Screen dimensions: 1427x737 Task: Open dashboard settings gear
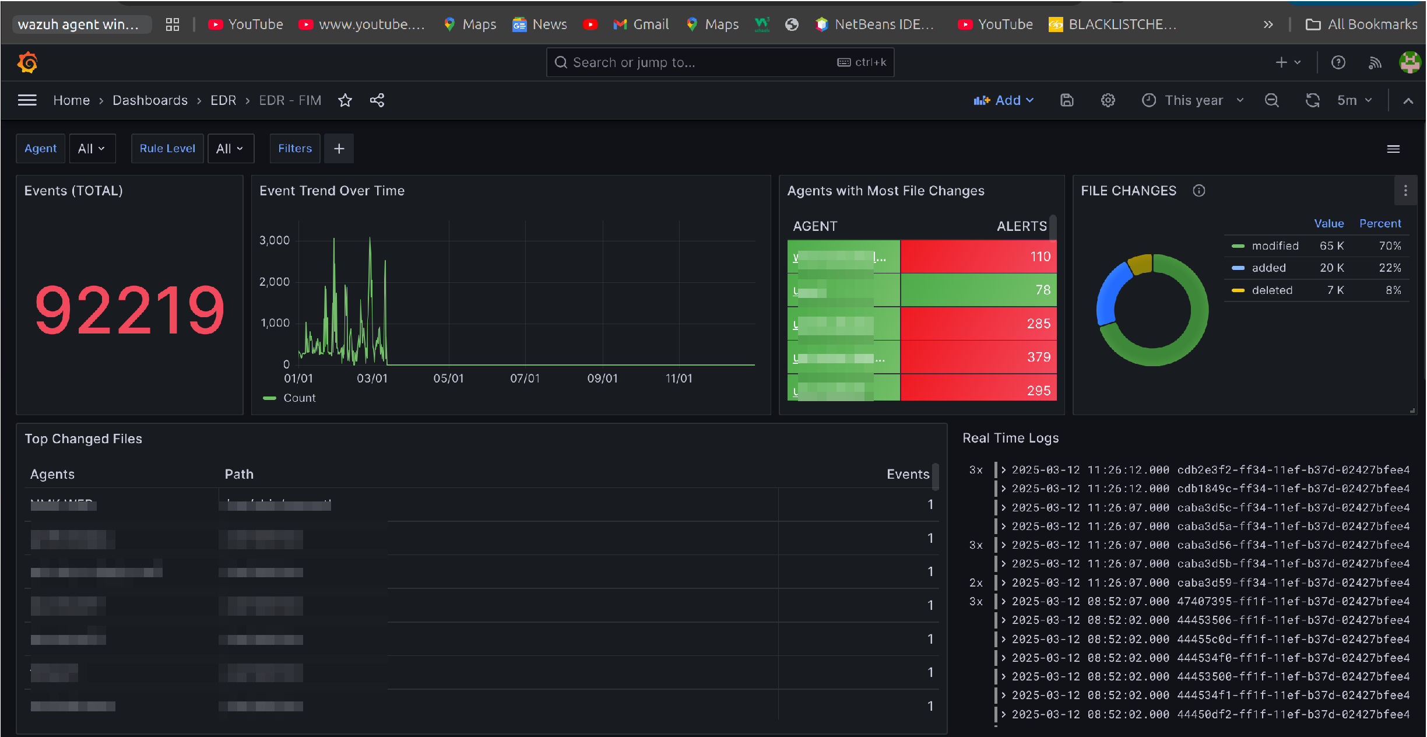pos(1108,100)
